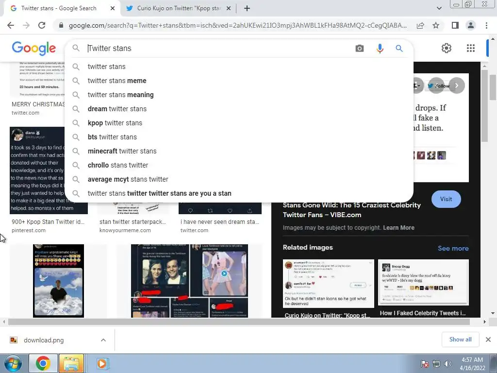The height and width of the screenshot is (373, 497).
Task: Expand download.png options chevron
Action: [x=103, y=340]
